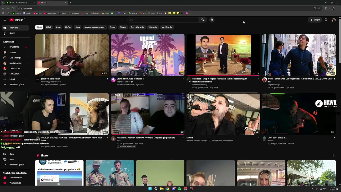Open options menu for Grand Theft Auto VI Trailer

[x=183, y=79]
